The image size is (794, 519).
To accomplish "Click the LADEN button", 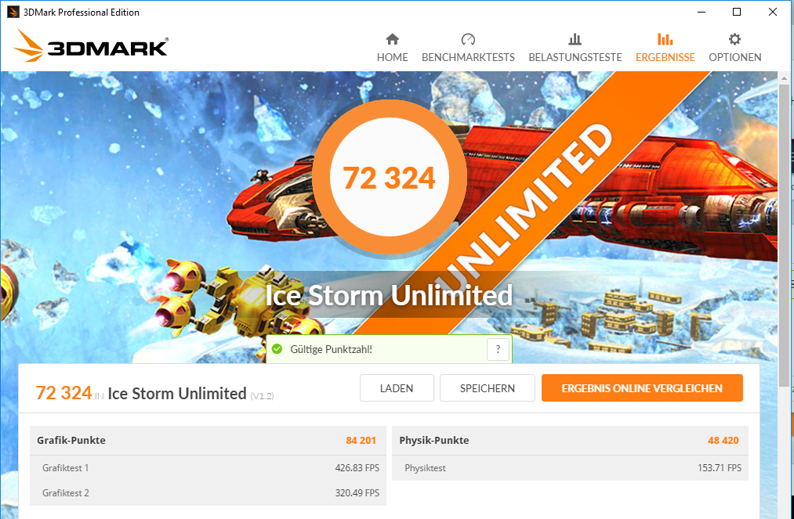I will [397, 388].
